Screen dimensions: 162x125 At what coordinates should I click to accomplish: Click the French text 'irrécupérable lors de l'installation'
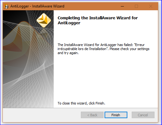click(x=82, y=49)
